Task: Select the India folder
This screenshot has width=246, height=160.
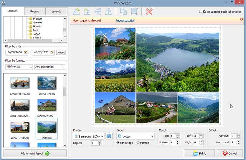Action: pyautogui.click(x=36, y=30)
